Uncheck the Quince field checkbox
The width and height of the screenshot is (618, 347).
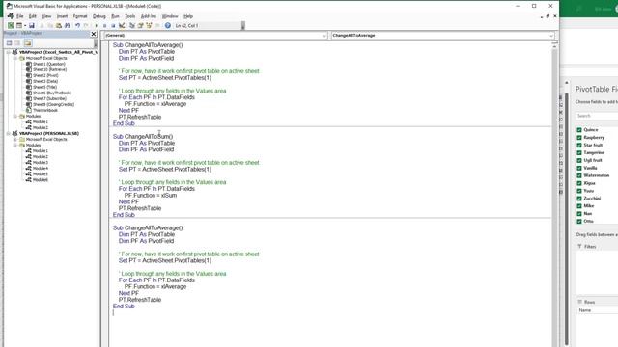pyautogui.click(x=579, y=130)
